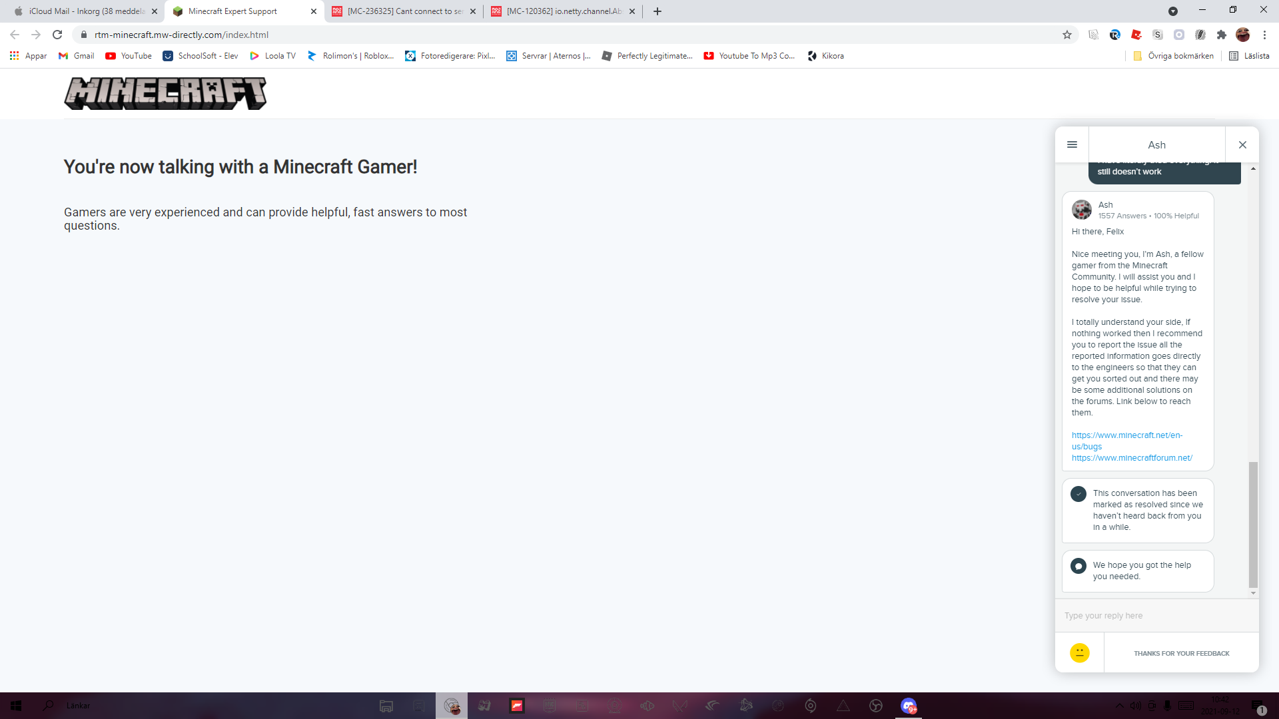Image resolution: width=1279 pixels, height=719 pixels.
Task: Open a new browser tab
Action: 657,11
